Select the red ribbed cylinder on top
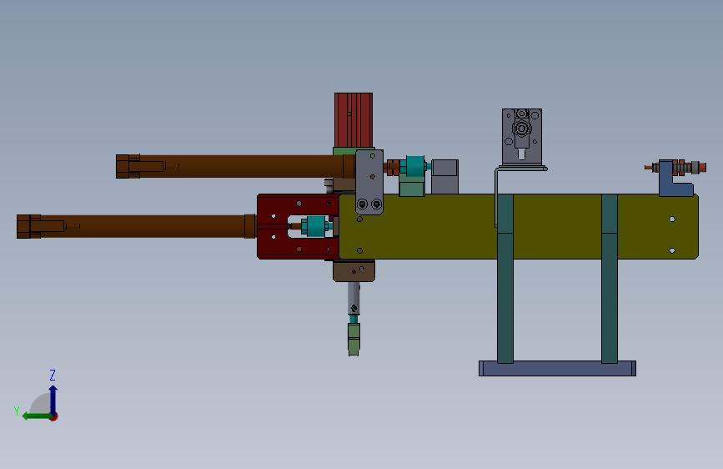723x469 pixels. [354, 120]
